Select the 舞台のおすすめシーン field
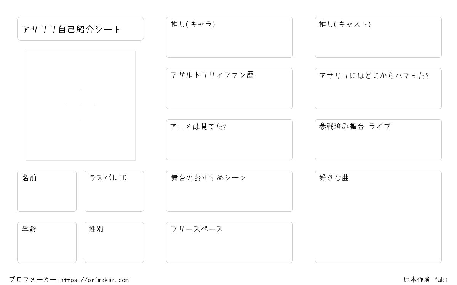The width and height of the screenshot is (457, 285). [229, 191]
